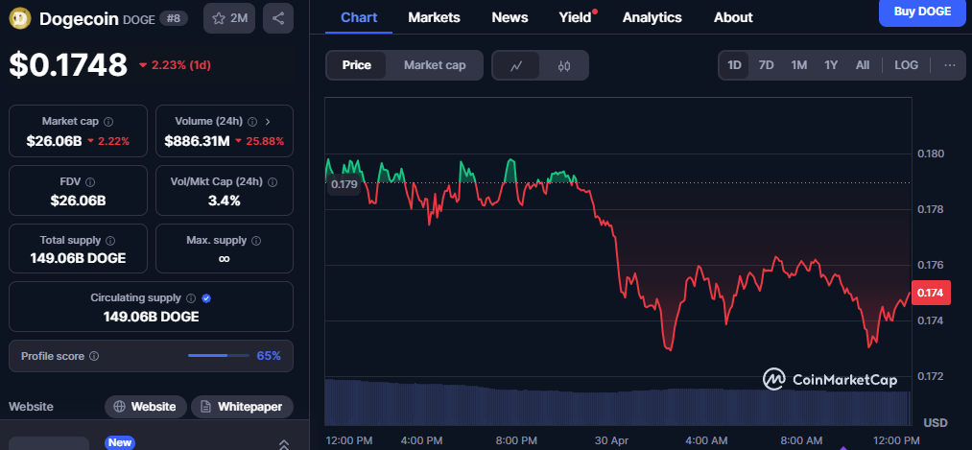Open the News tab
This screenshot has height=450, width=972.
tap(510, 17)
